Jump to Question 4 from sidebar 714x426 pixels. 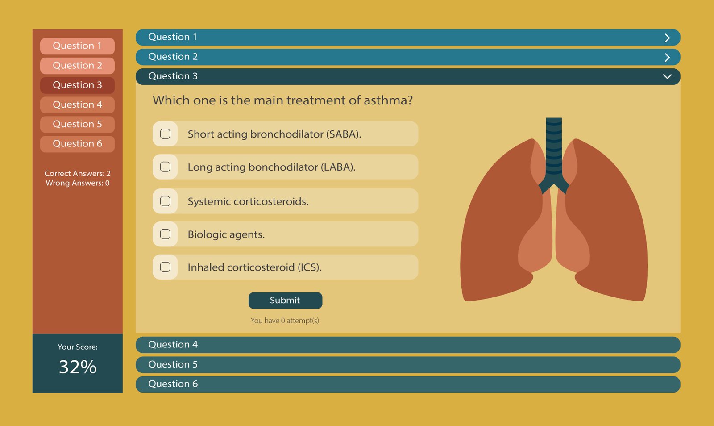pyautogui.click(x=77, y=105)
